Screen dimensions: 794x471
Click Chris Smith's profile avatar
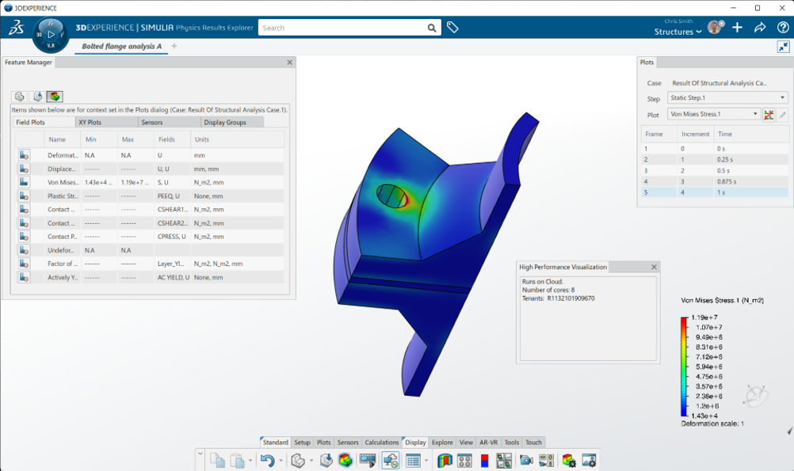tap(716, 27)
